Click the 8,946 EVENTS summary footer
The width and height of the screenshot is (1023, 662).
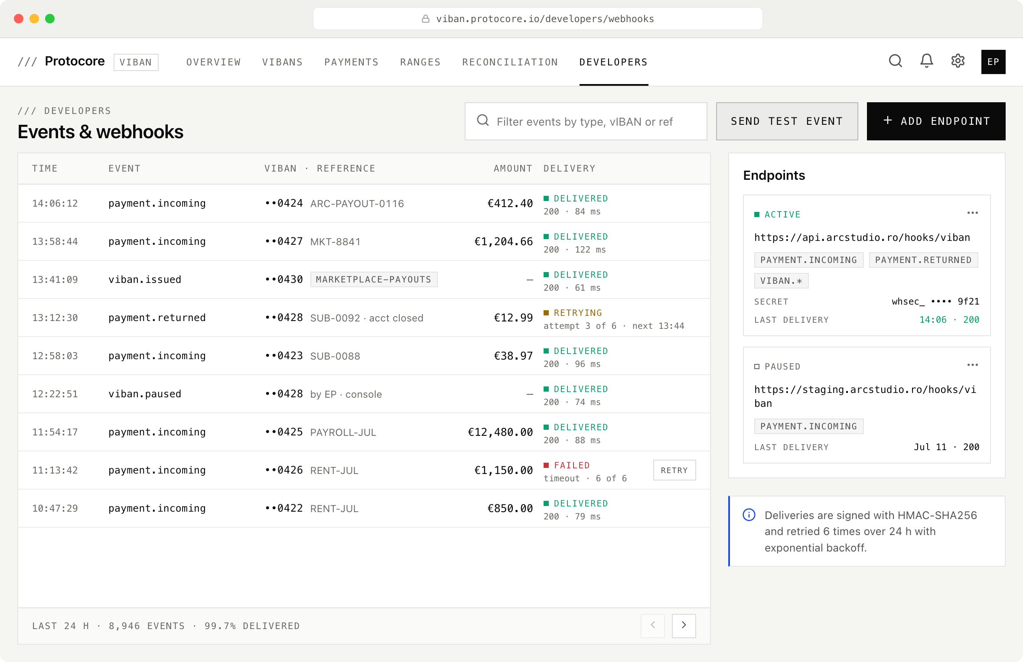(147, 626)
